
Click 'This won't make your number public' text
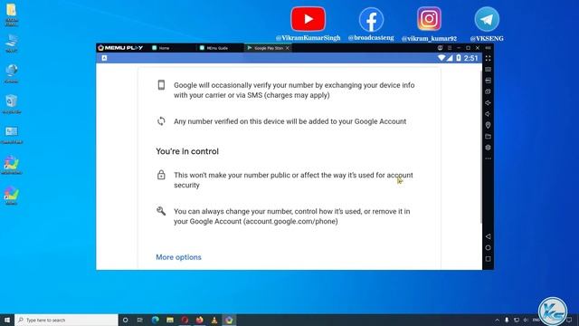pos(293,180)
